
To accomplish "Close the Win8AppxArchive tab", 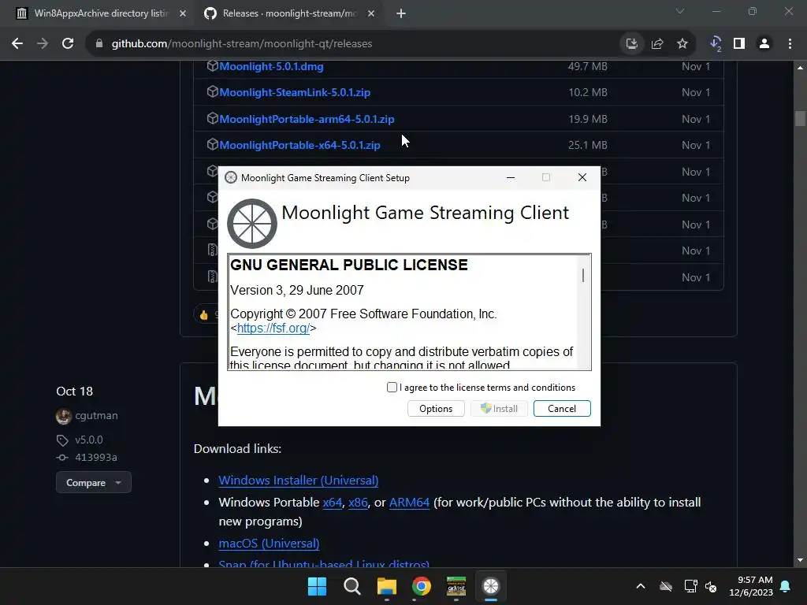I will click(183, 13).
